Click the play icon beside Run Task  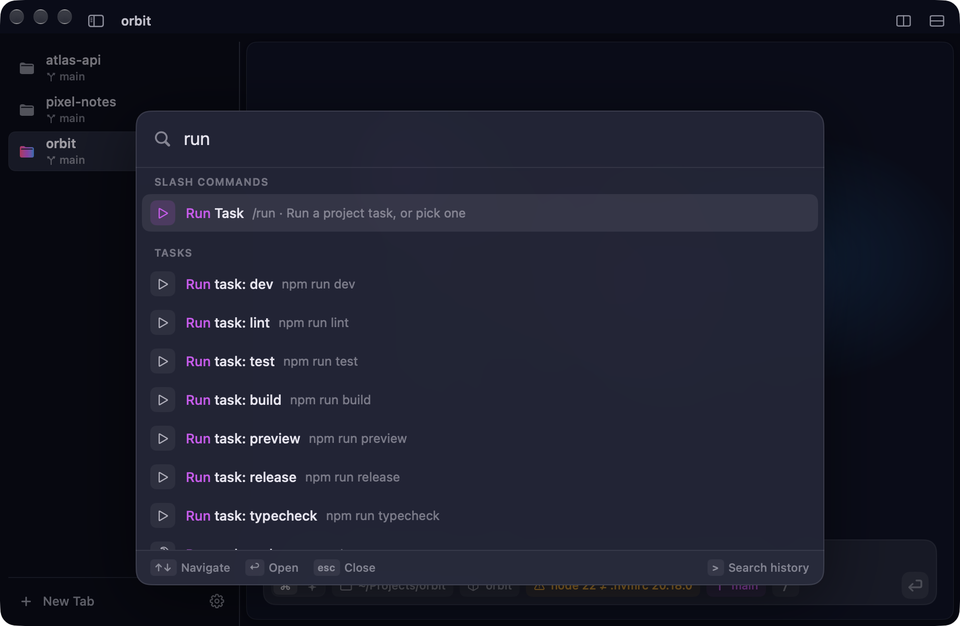pos(163,213)
